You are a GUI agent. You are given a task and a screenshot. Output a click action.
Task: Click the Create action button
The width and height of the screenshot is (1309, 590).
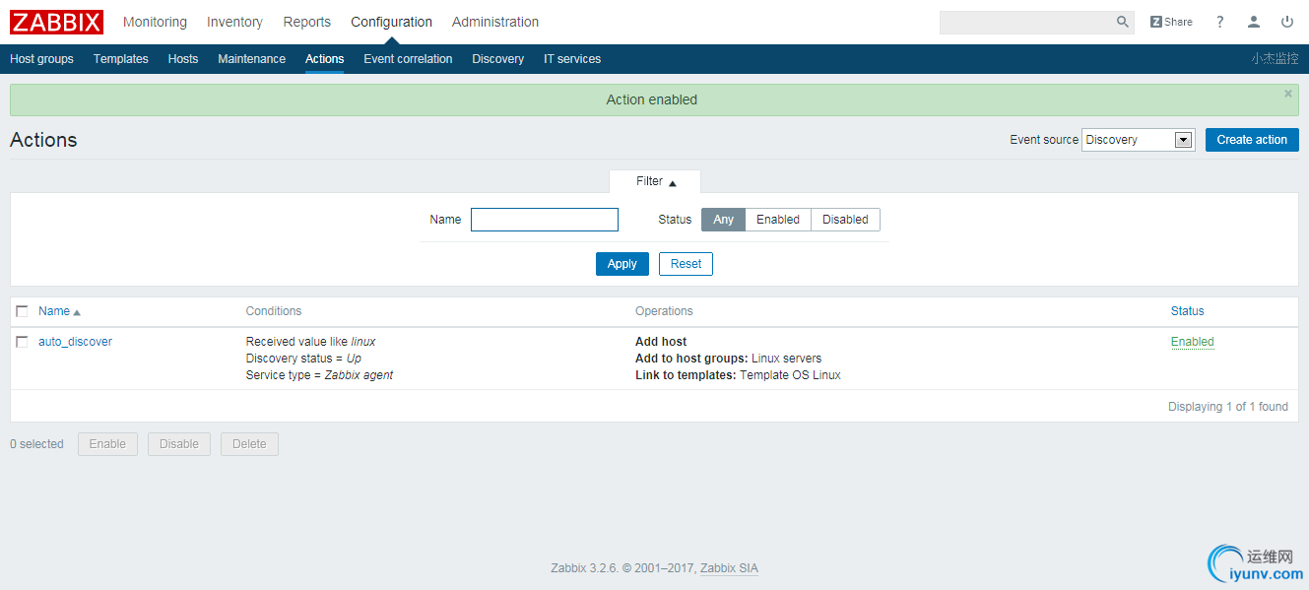point(1252,140)
